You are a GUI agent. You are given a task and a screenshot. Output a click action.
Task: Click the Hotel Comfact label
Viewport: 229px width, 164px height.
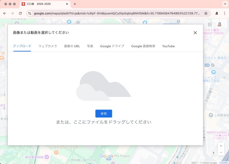pyautogui.click(x=217, y=132)
